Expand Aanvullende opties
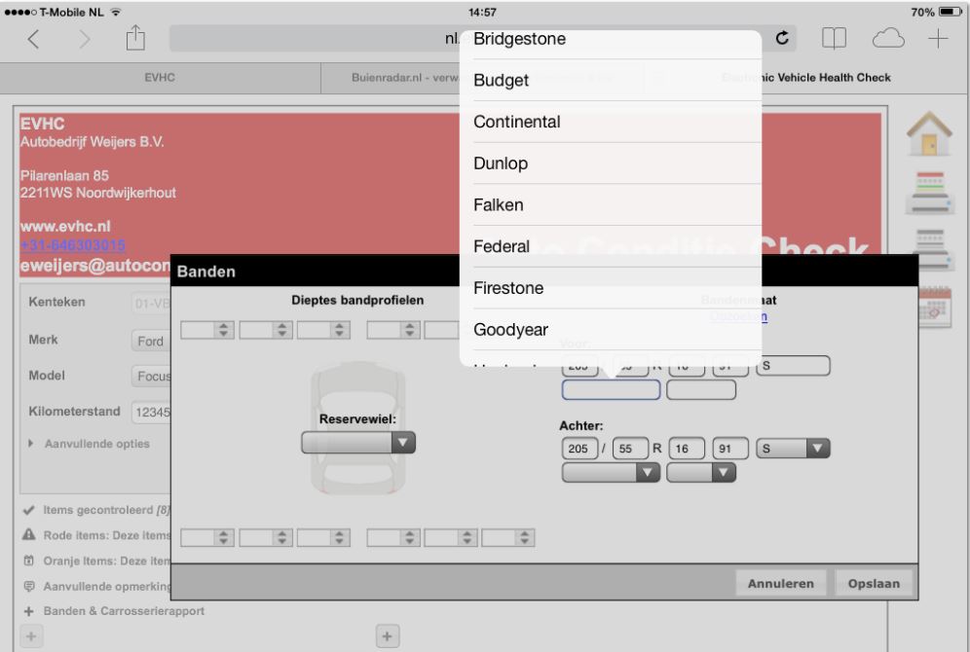The image size is (970, 652). [89, 444]
